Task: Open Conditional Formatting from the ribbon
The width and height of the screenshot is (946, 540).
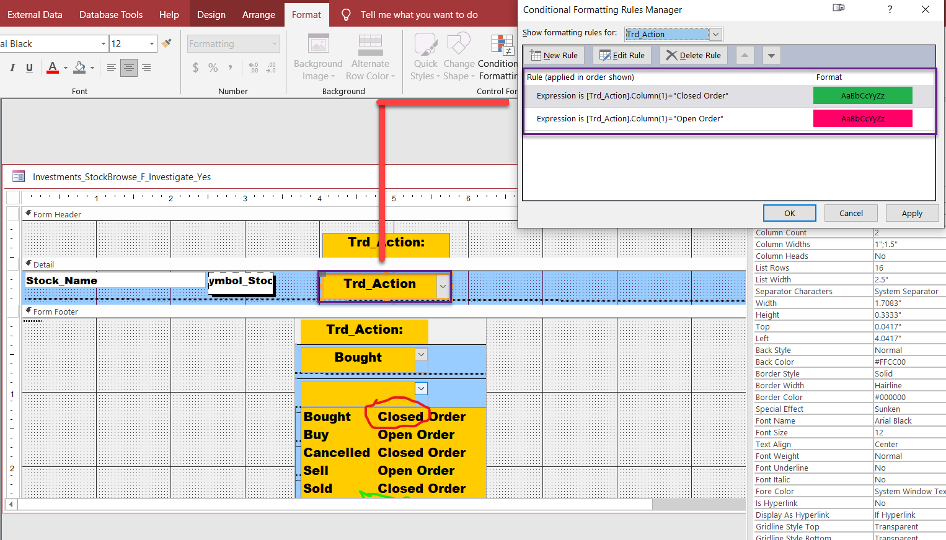Action: tap(498, 57)
